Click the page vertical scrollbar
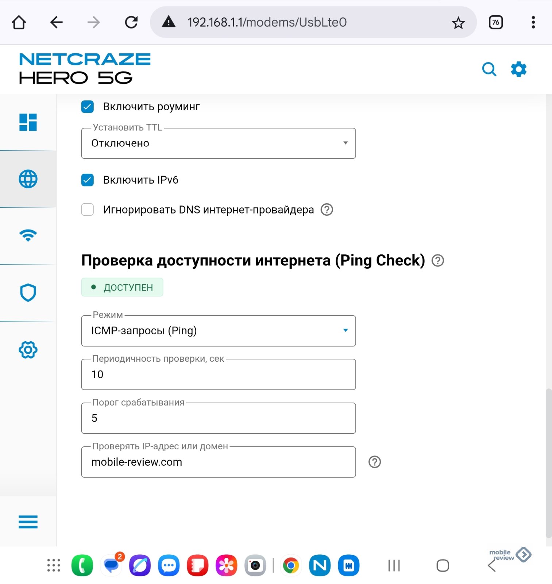Screen dimensions: 552x584 [x=548, y=463]
